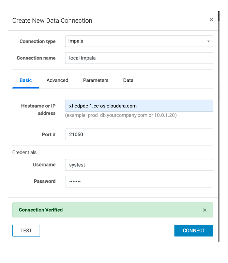Click the Connection type label

pyautogui.click(x=37, y=41)
